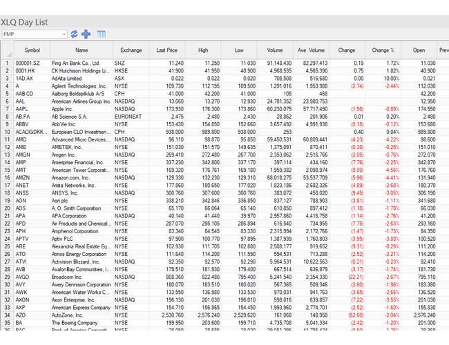Select the 000001.SZ symbol cell
The height and width of the screenshot is (345, 449).
tap(32, 63)
